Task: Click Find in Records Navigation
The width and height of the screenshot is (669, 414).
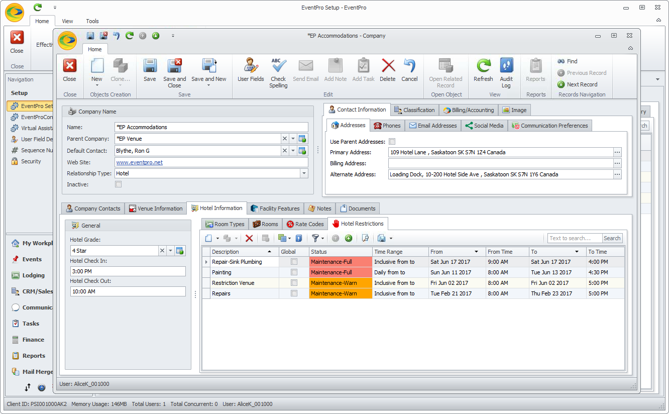Action: point(568,61)
